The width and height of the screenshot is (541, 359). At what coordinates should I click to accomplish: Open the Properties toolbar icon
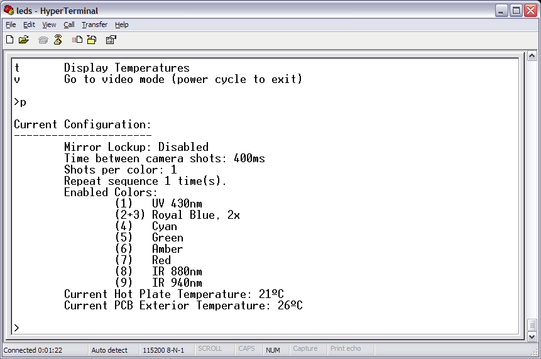pyautogui.click(x=111, y=40)
